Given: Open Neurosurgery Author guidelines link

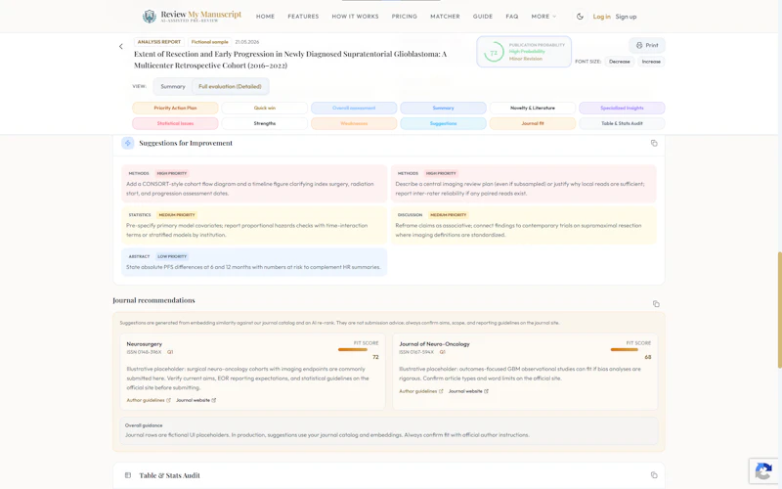Looking at the screenshot, I should pos(149,400).
